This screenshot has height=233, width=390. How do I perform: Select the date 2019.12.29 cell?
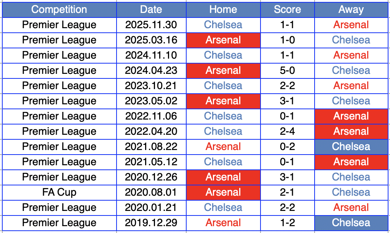151,223
